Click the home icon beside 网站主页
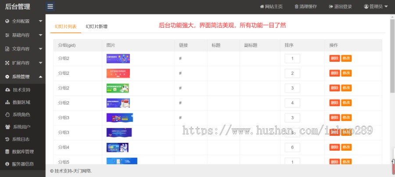Image resolution: width=395 pixels, height=177 pixels. click(262, 7)
